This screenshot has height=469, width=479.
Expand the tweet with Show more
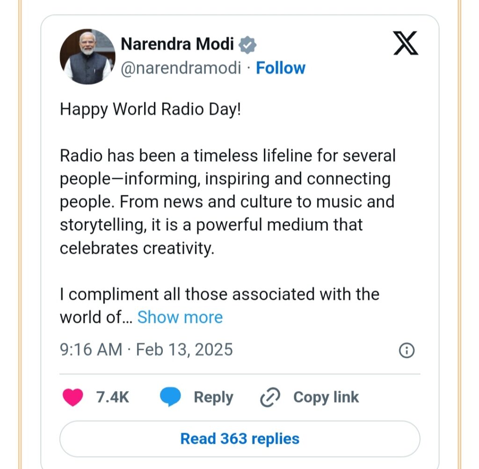point(180,317)
